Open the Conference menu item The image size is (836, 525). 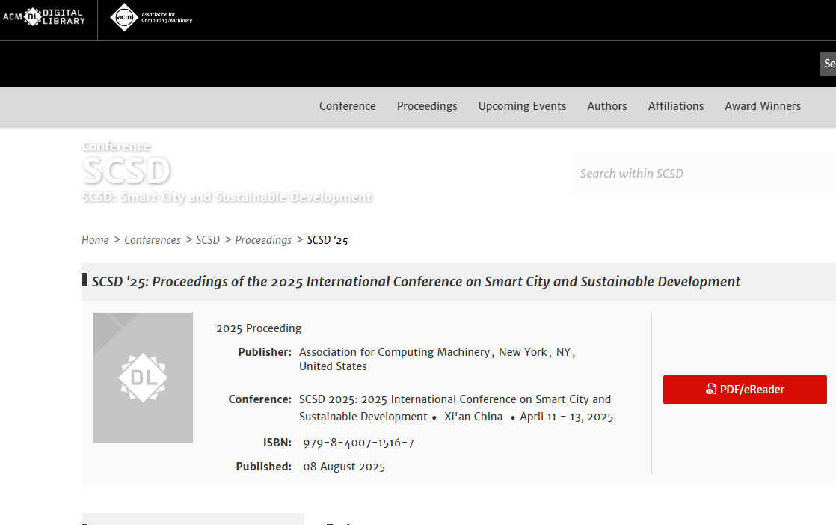point(347,106)
